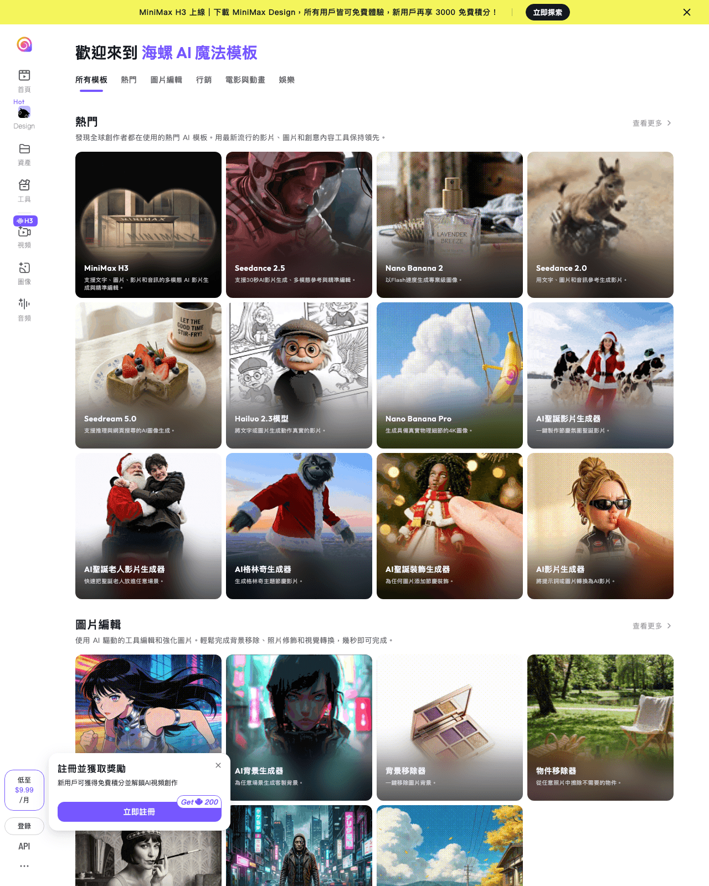Open the AI聖誕老人影片生成器 card
The image size is (709, 886).
coord(148,526)
